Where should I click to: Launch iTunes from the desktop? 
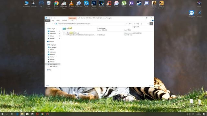tap(116, 4)
